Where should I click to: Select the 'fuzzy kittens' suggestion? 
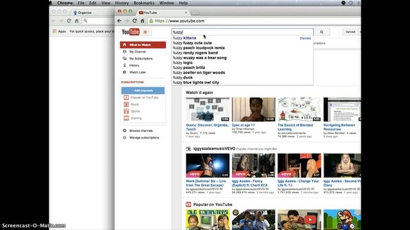pos(242,38)
